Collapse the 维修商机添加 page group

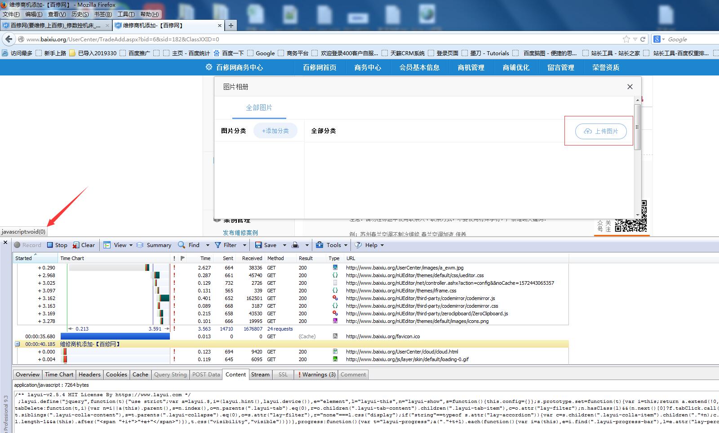point(18,344)
